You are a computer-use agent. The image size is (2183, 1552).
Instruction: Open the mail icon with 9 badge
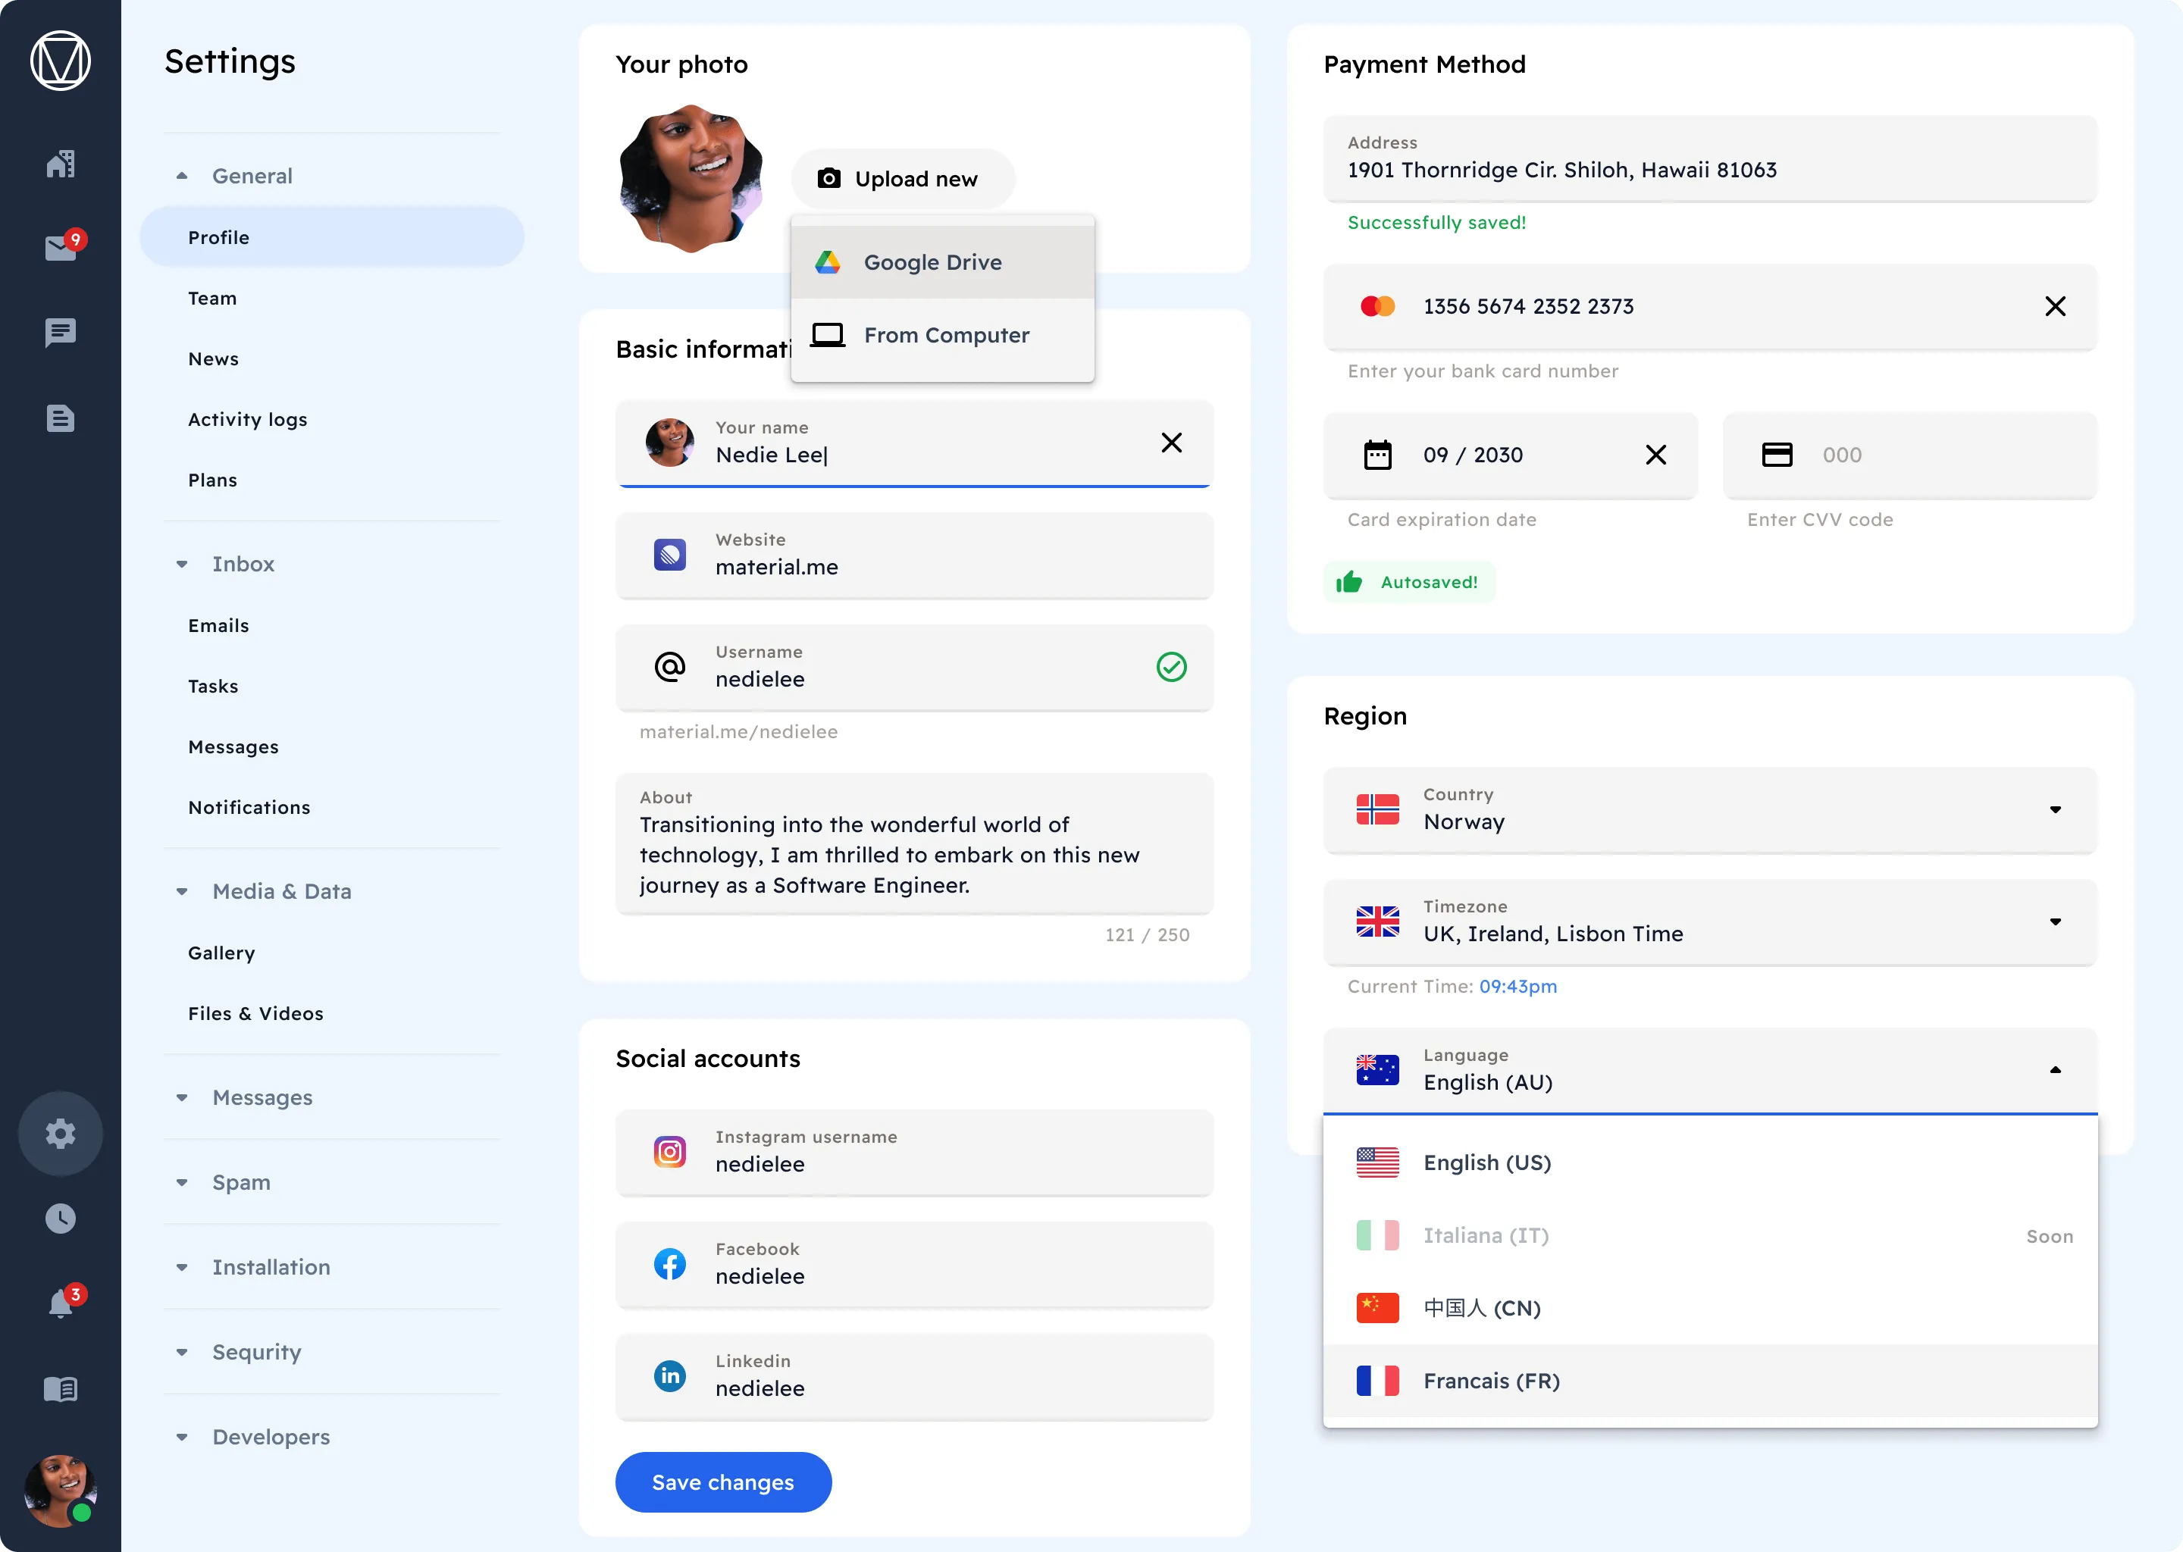(x=61, y=249)
